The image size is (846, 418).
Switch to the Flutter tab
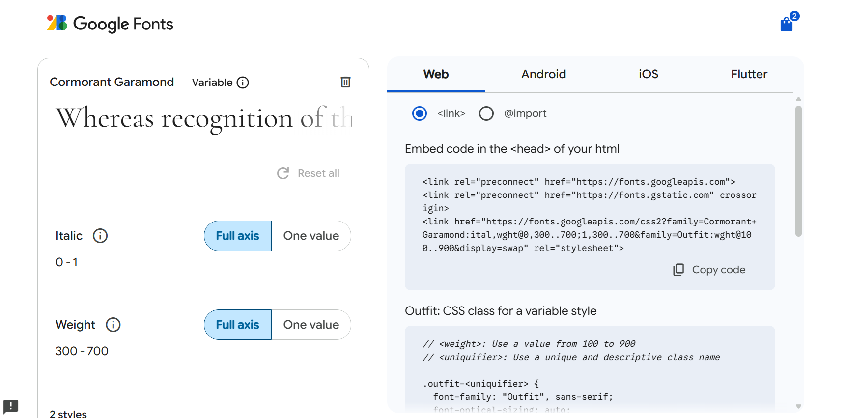(749, 74)
